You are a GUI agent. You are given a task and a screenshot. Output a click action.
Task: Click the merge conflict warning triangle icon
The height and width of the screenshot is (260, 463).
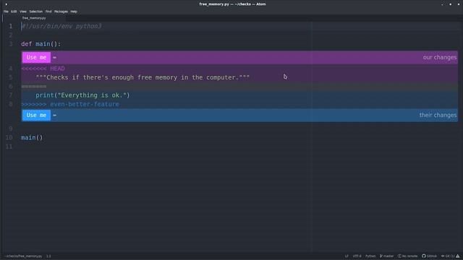tap(458, 256)
